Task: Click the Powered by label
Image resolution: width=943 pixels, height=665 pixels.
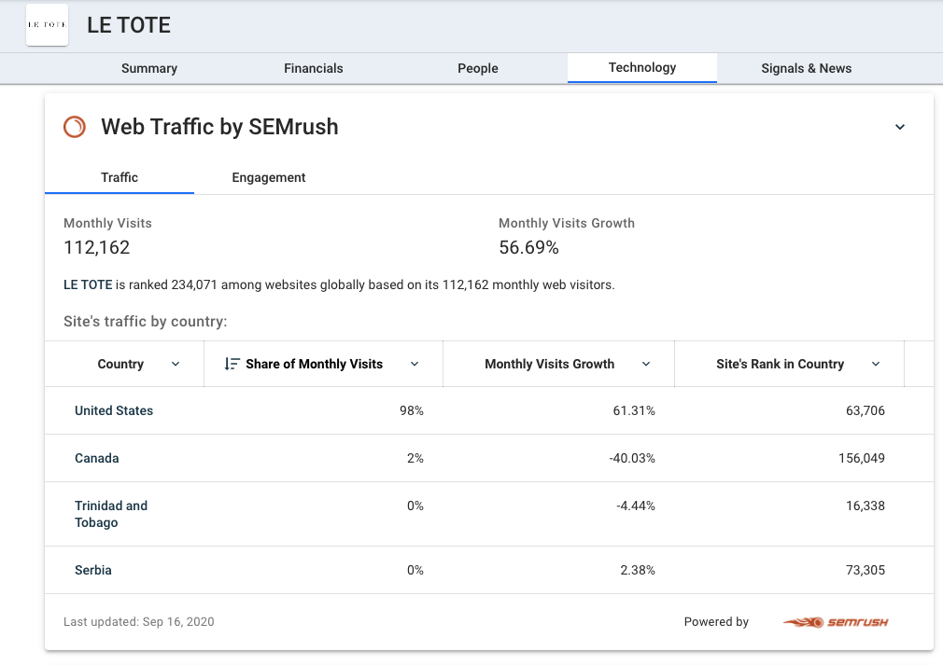Action: 716,622
